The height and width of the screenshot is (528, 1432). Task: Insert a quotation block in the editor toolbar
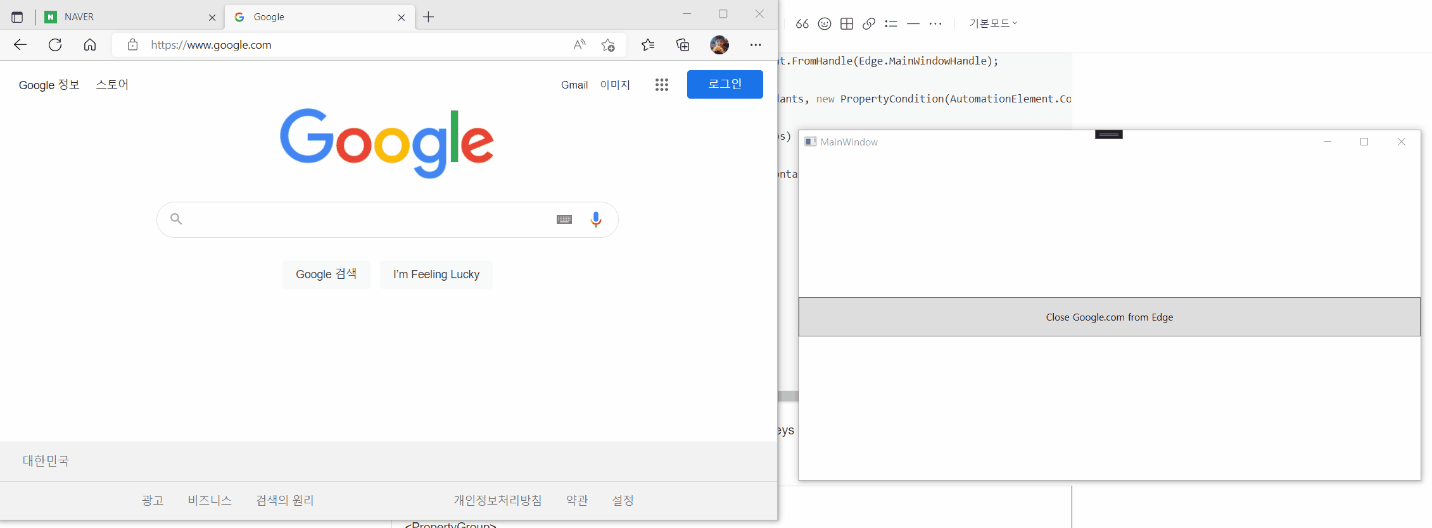[802, 23]
